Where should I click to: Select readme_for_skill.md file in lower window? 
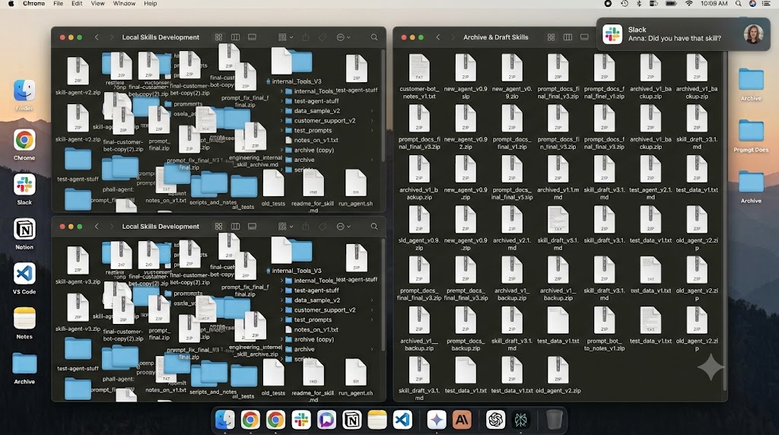(x=313, y=380)
